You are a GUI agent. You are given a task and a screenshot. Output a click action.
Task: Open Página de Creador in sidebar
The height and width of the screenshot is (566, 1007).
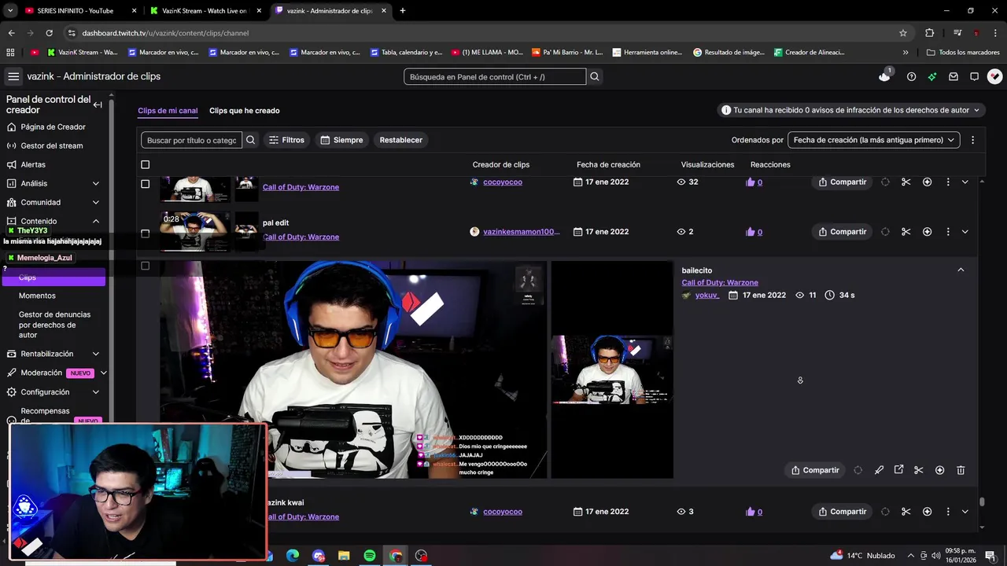click(53, 127)
